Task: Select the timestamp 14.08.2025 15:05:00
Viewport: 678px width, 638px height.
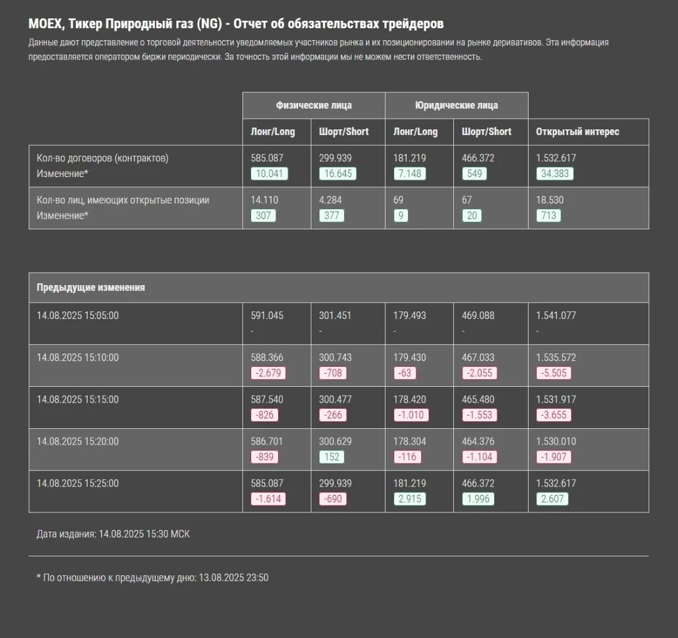Action: tap(78, 315)
